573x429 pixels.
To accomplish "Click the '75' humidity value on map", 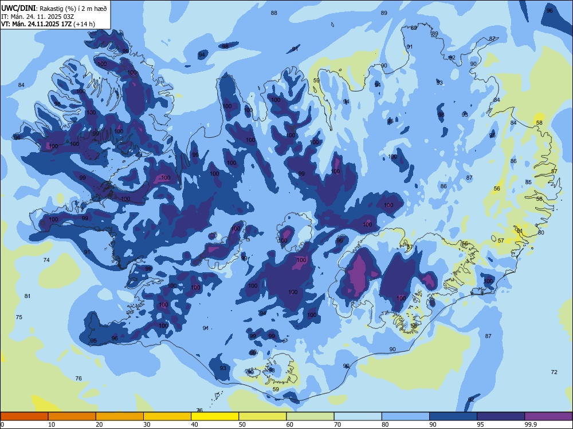I will tap(19, 317).
